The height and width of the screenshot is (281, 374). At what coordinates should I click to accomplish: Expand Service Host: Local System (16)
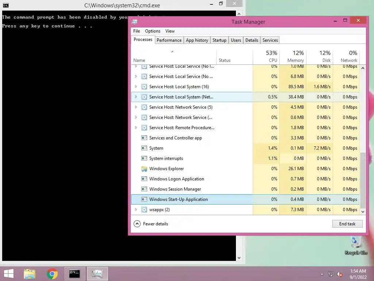(136, 87)
